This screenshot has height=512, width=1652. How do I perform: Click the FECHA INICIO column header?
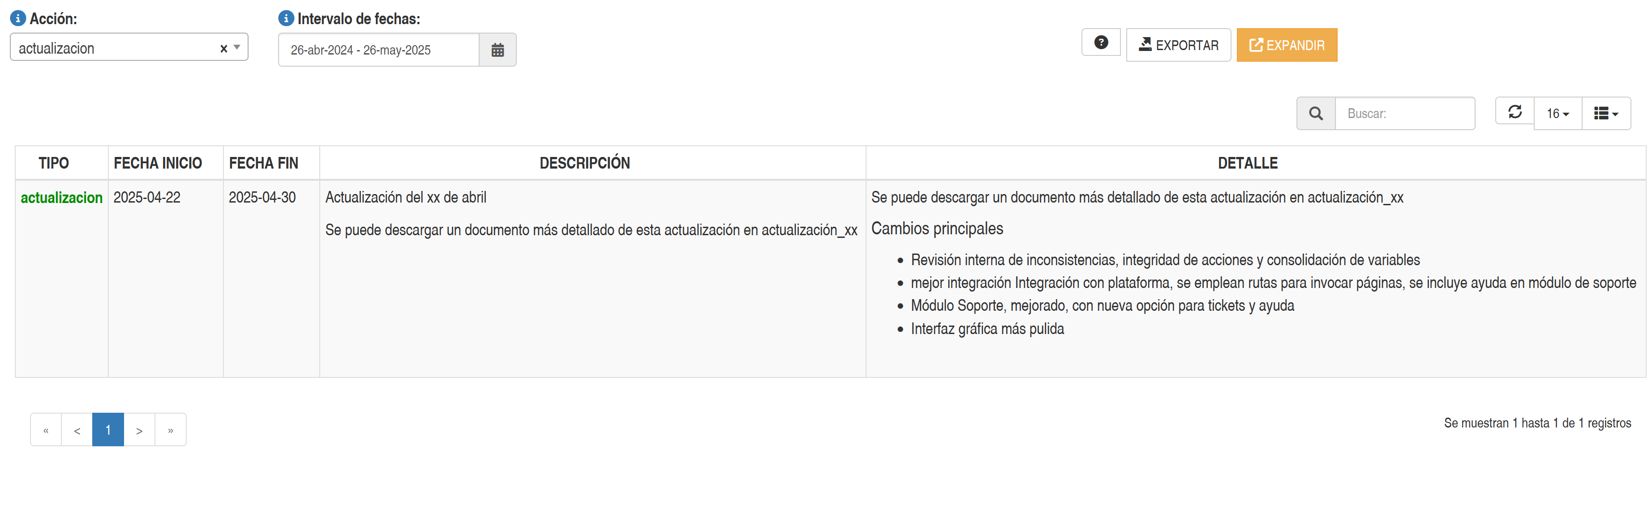coord(158,163)
